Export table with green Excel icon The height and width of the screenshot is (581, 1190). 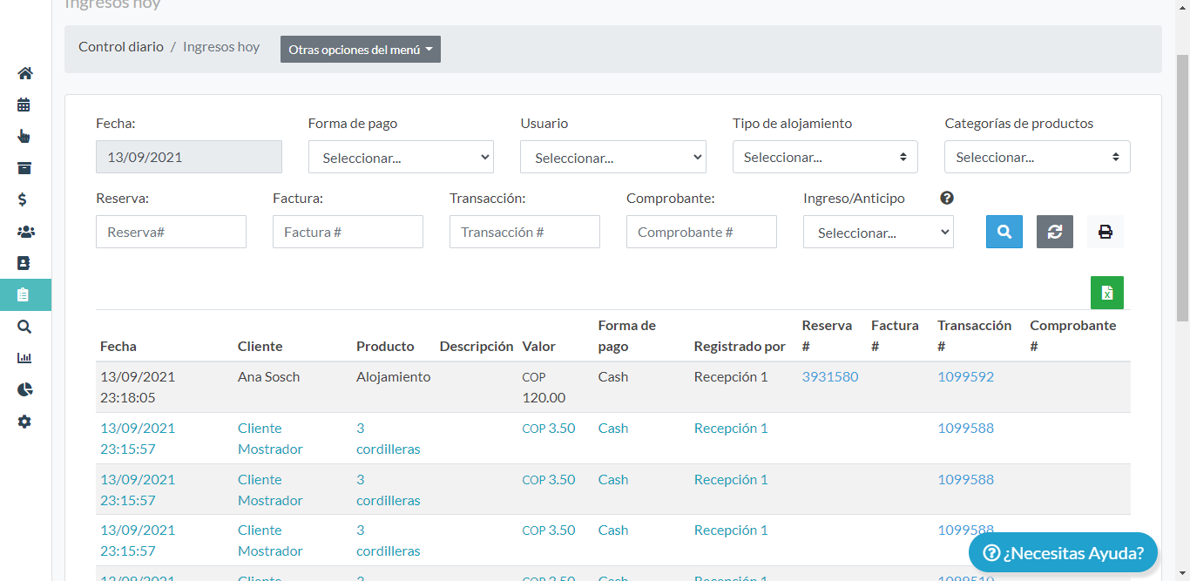[1106, 293]
